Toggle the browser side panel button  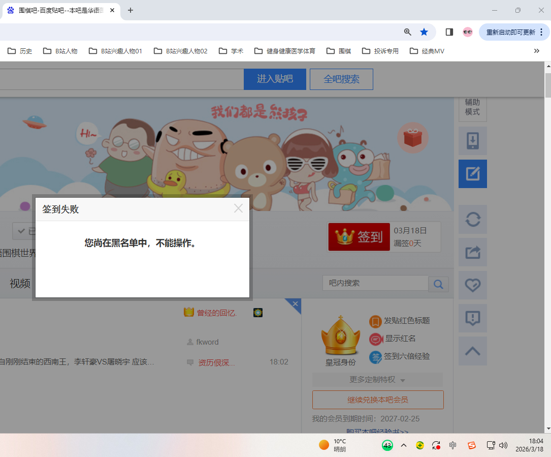[x=449, y=32]
